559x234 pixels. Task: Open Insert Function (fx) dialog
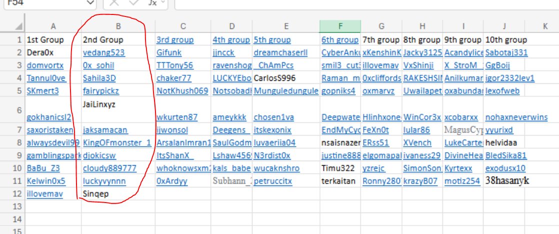coord(152,3)
